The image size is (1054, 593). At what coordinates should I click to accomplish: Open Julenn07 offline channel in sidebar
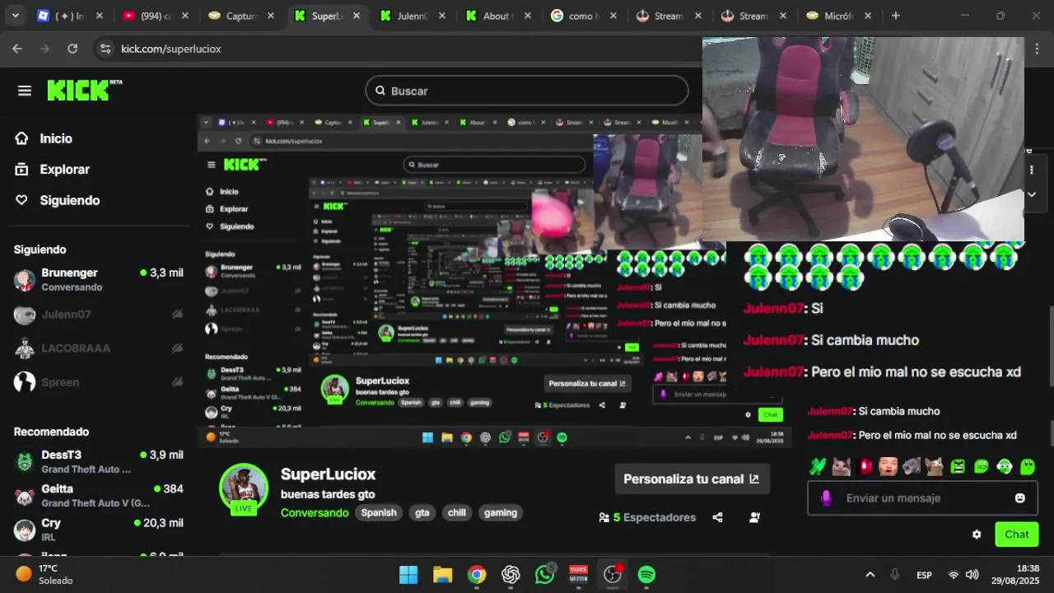98,314
